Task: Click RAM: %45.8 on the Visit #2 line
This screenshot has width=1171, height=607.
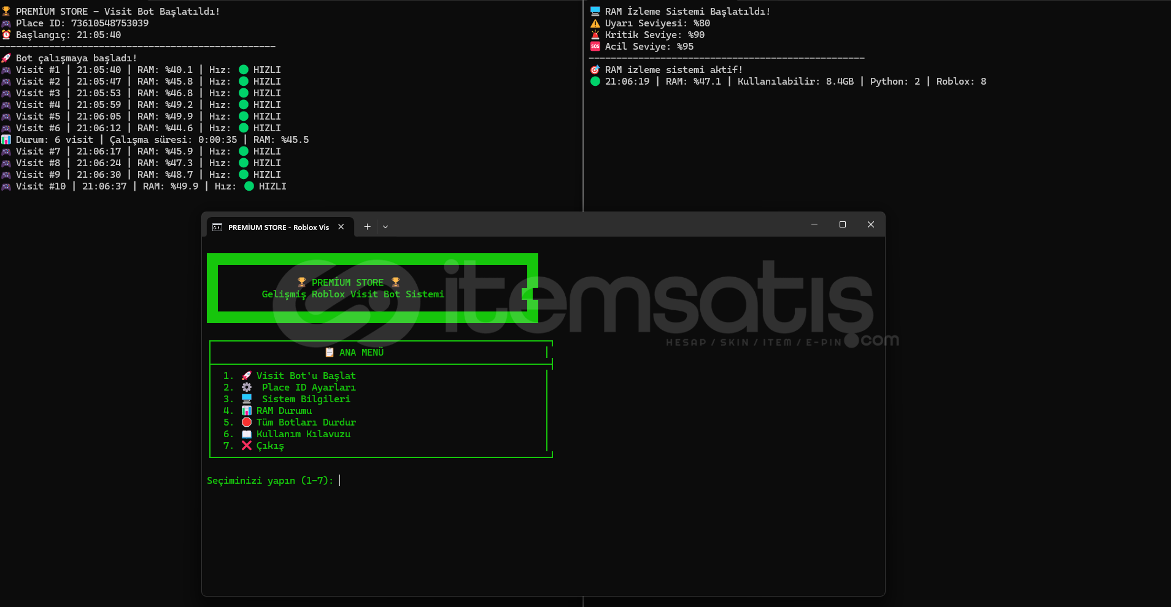Action: (165, 82)
